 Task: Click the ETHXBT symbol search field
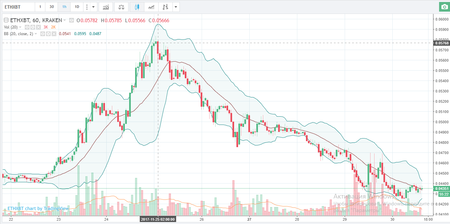click(x=18, y=7)
